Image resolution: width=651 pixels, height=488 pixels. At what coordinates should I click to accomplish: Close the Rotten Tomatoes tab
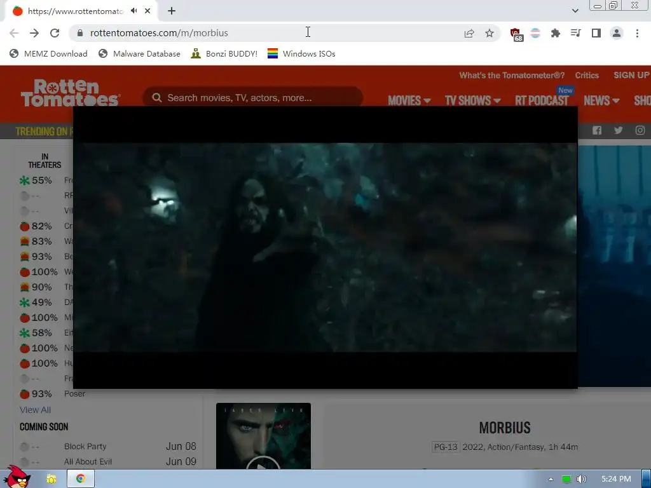pyautogui.click(x=147, y=11)
